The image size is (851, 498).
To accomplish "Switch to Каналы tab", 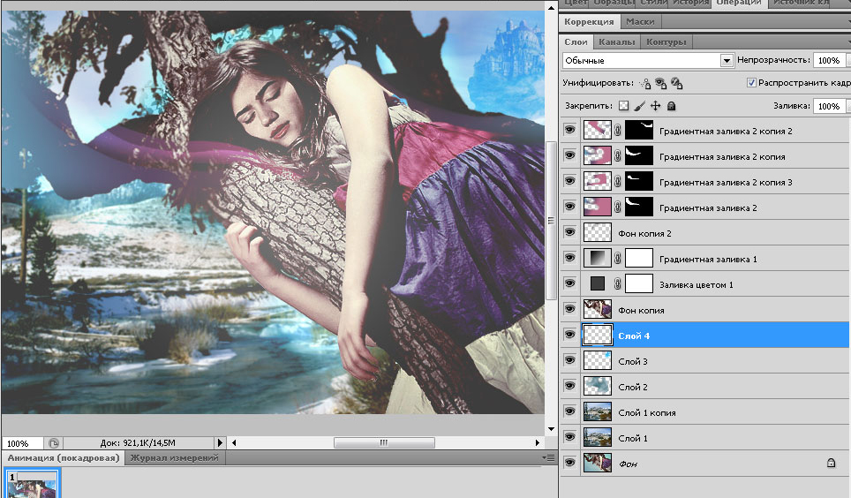I will (616, 41).
